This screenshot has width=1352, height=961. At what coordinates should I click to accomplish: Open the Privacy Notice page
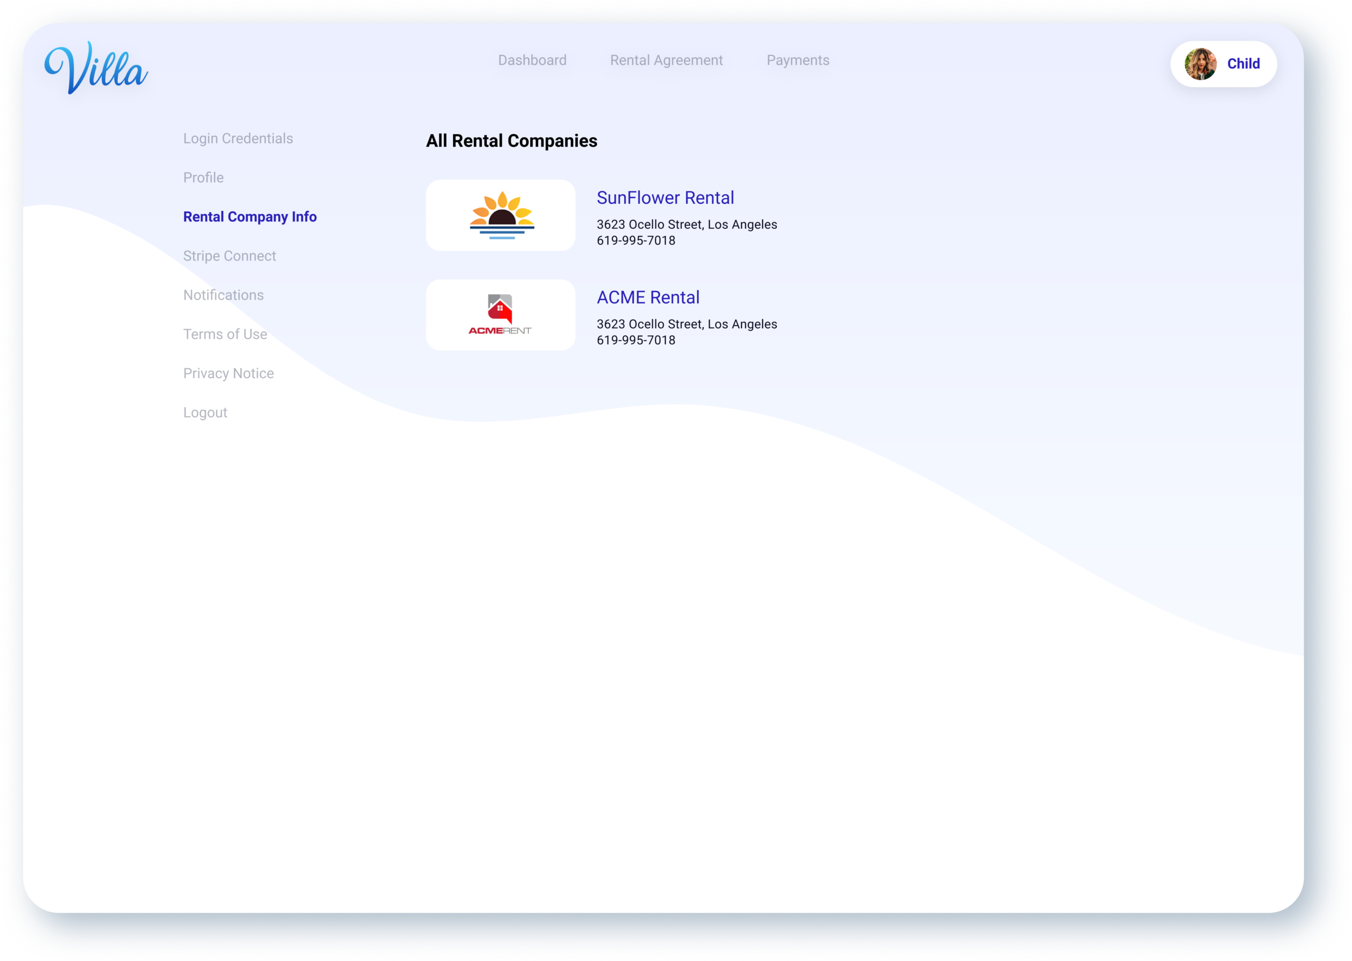click(x=228, y=374)
